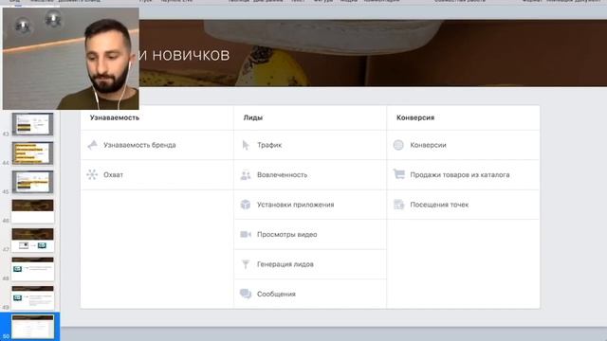Click the Лиды column header
607x341 pixels.
[253, 117]
